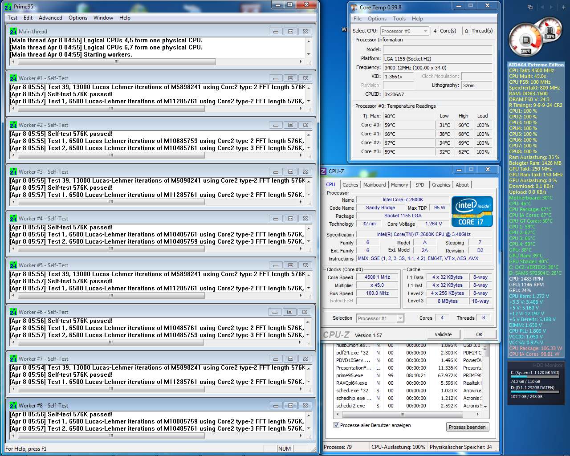Maximize the Main thread sub-window

pos(290,31)
